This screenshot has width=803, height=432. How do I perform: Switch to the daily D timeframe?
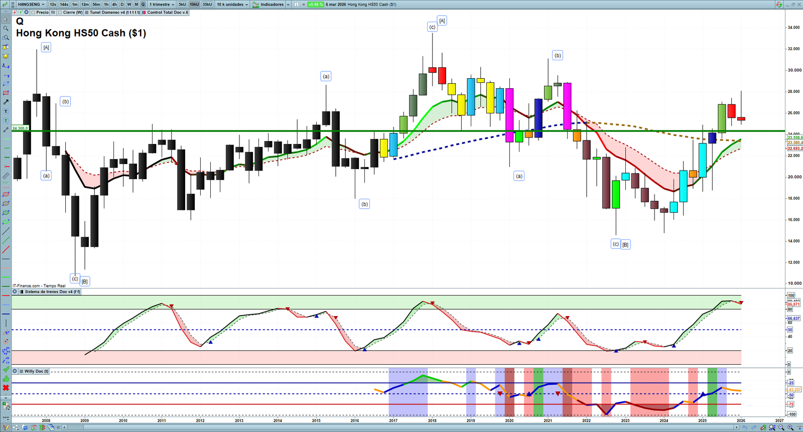click(x=122, y=5)
